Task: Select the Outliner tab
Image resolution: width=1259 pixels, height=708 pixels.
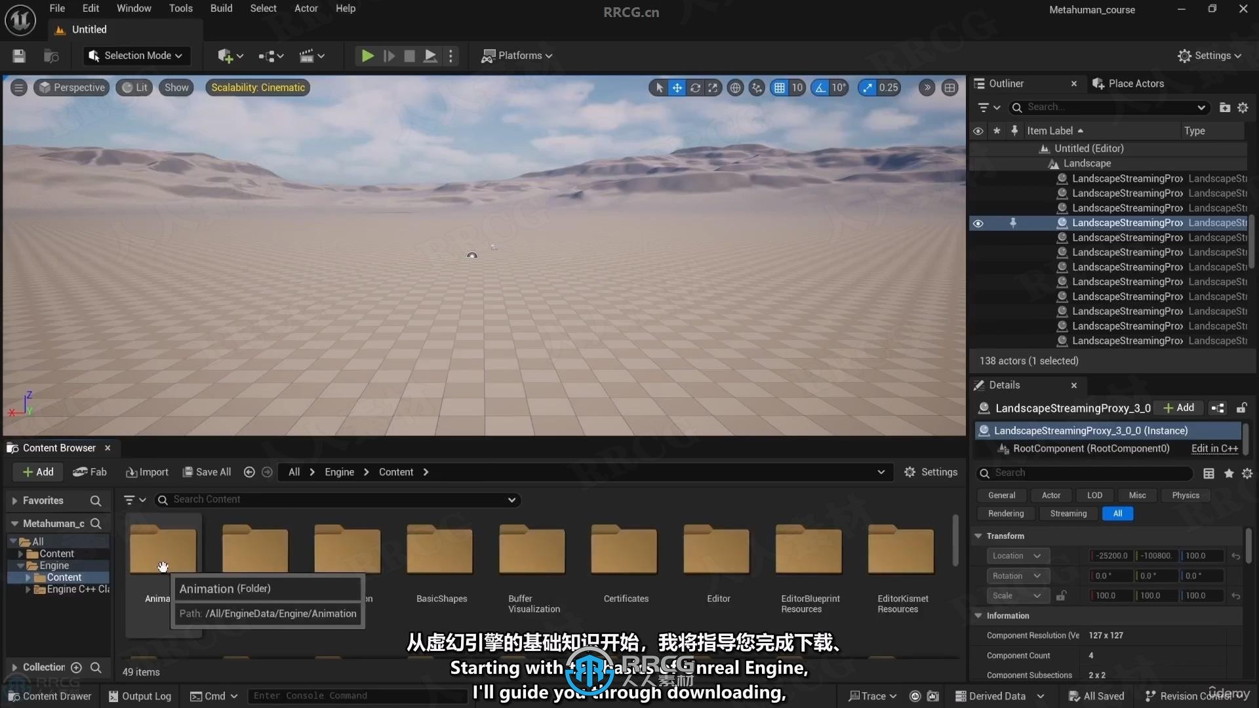Action: tap(1007, 83)
